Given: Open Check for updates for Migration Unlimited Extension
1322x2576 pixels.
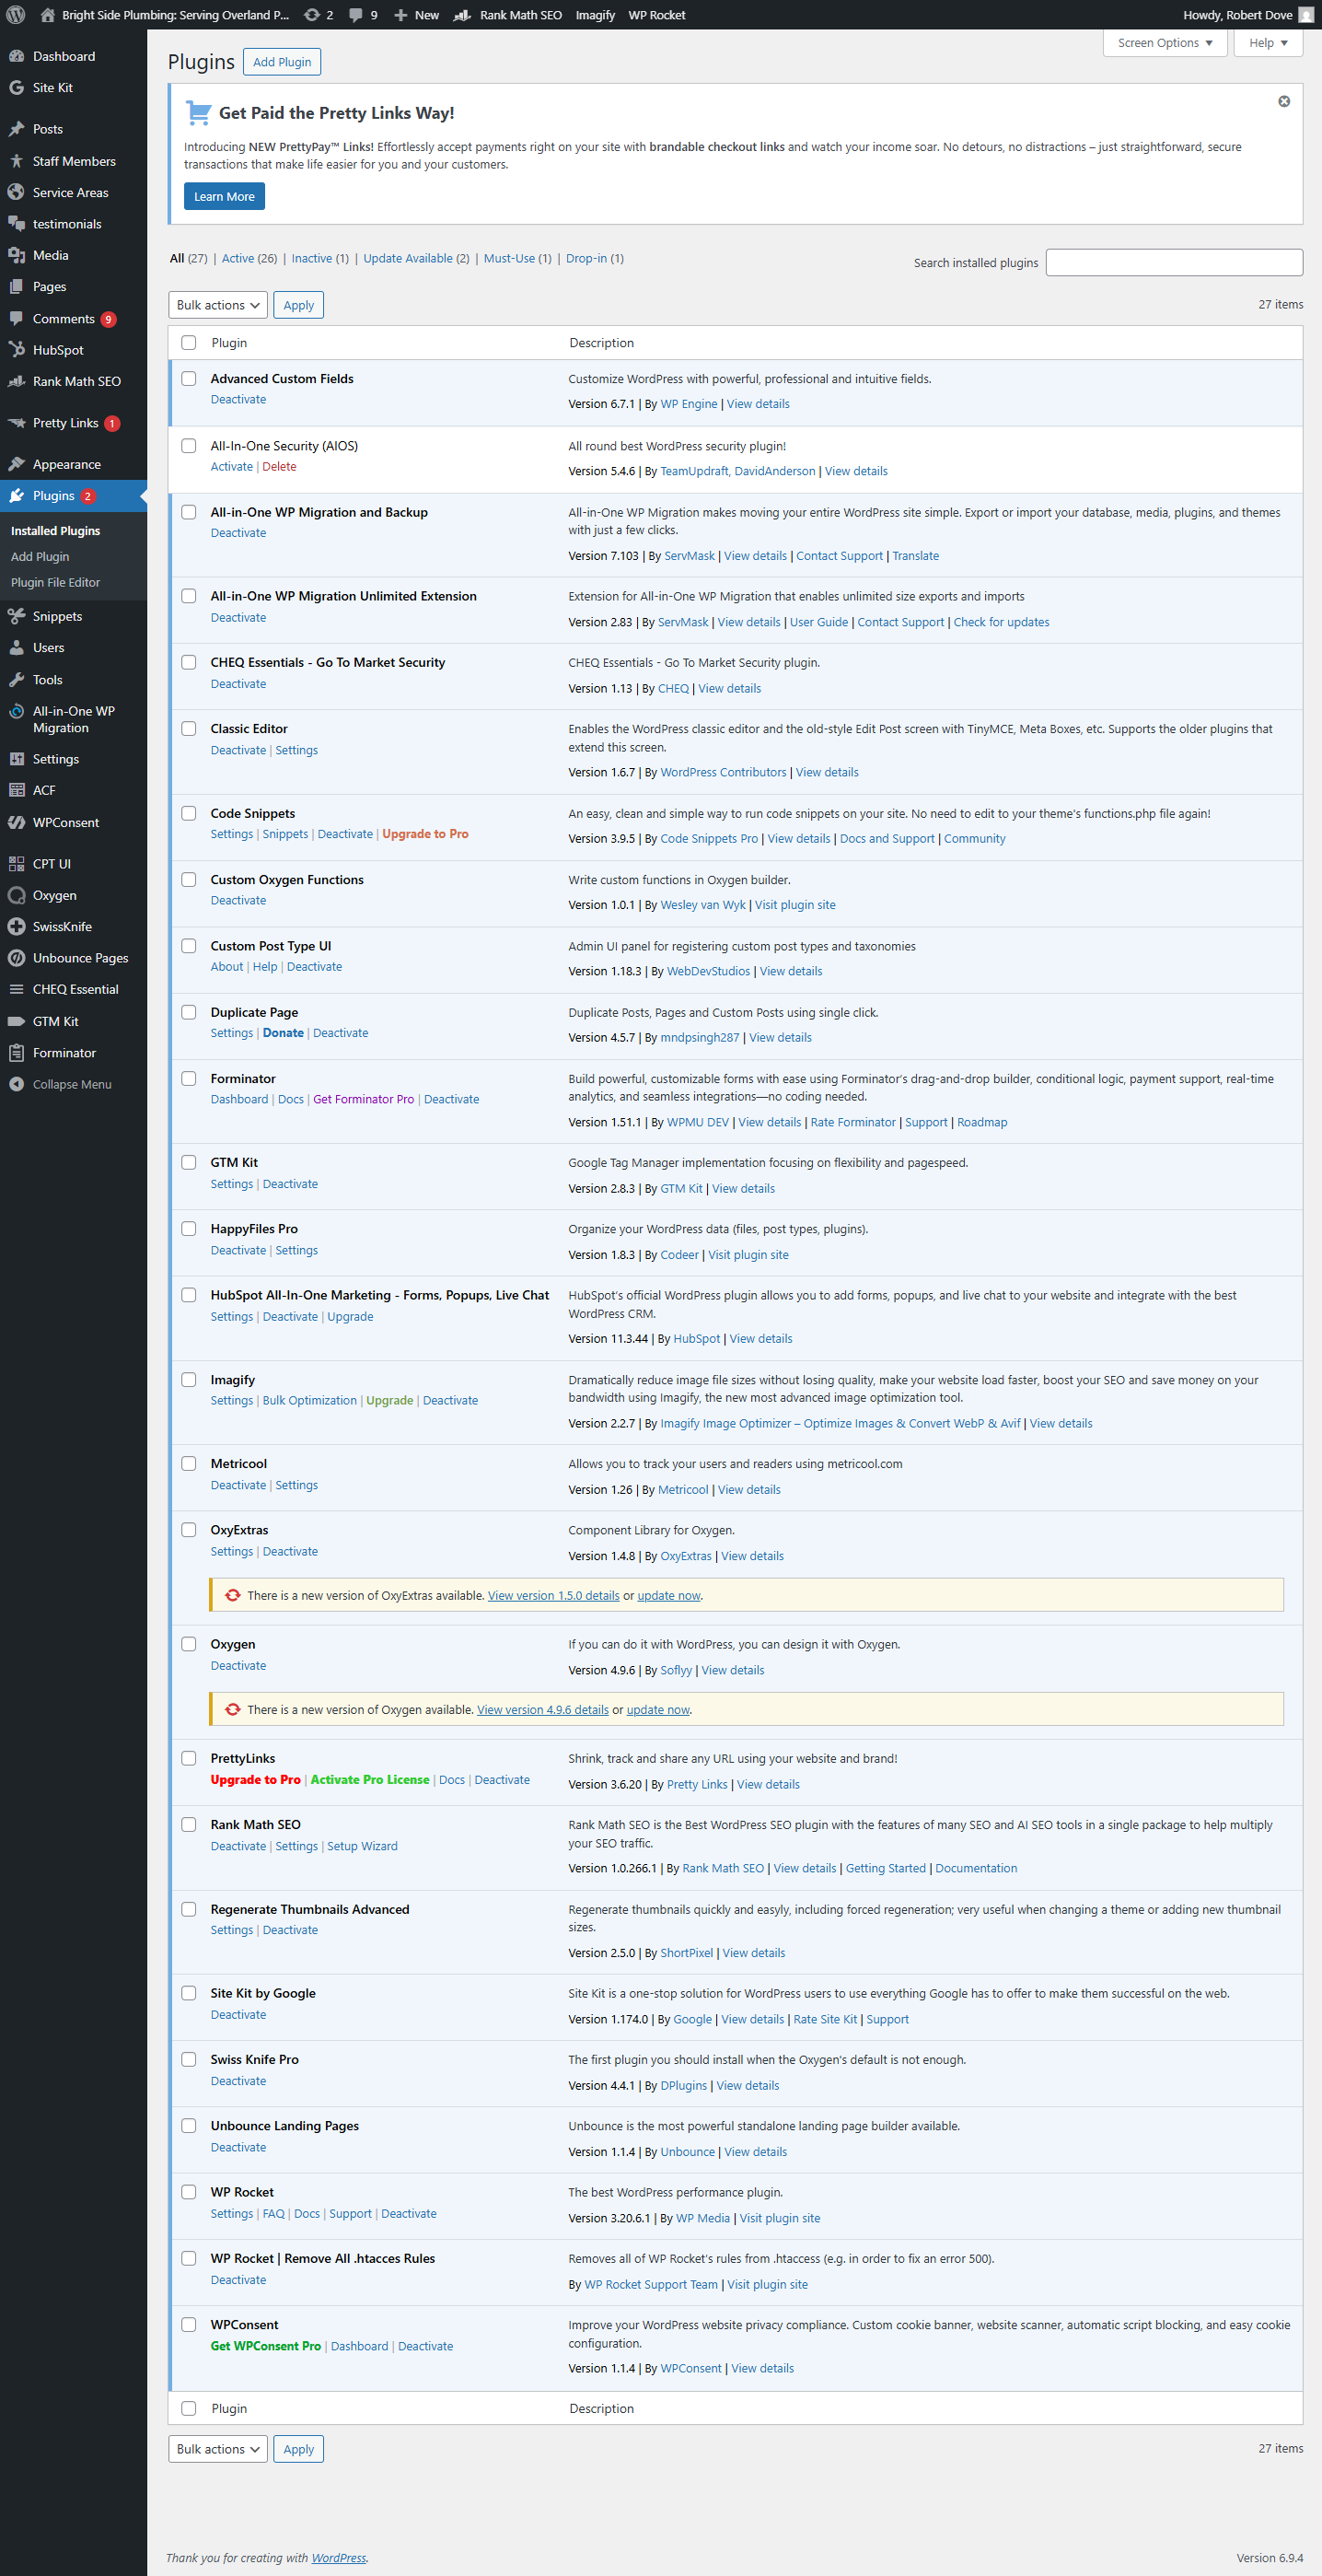Looking at the screenshot, I should point(1002,622).
